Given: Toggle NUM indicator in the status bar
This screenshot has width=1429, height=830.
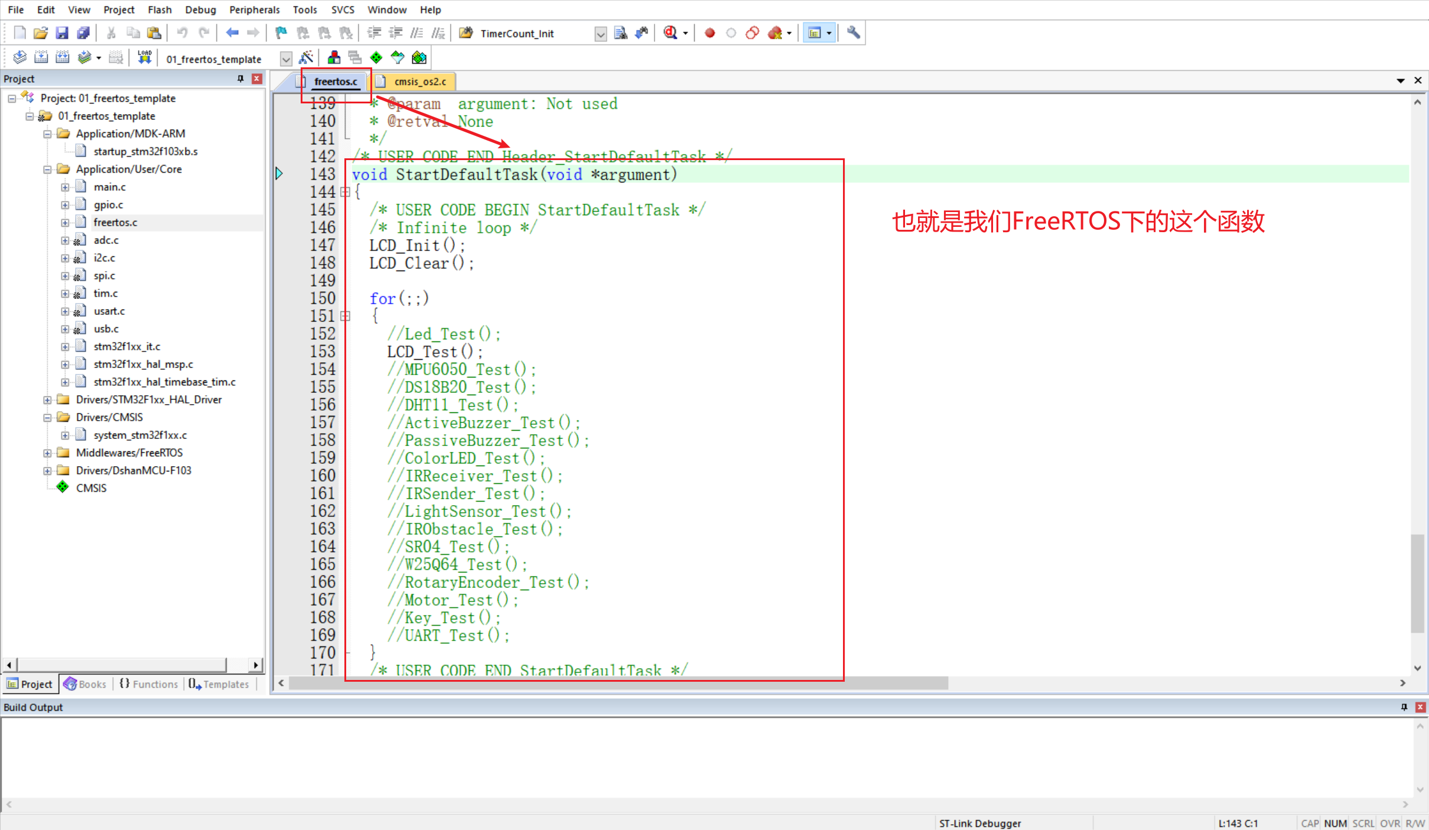Looking at the screenshot, I should [1335, 822].
